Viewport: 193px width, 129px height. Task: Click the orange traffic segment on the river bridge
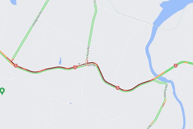tap(159, 75)
